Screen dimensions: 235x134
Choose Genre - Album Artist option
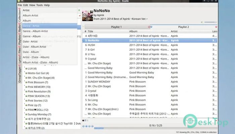tap(50, 31)
